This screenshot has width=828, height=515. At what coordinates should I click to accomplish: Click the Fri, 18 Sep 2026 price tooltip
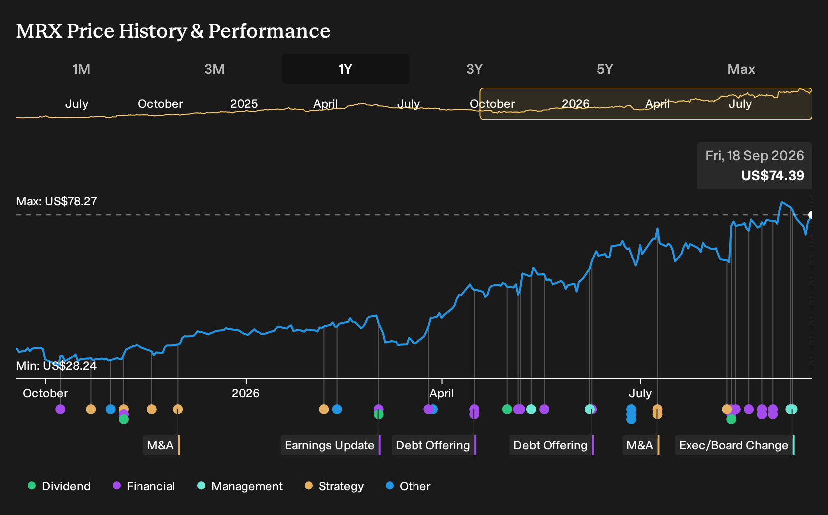pyautogui.click(x=755, y=166)
